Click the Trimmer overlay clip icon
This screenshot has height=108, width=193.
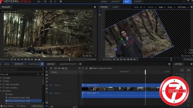tap(39, 59)
